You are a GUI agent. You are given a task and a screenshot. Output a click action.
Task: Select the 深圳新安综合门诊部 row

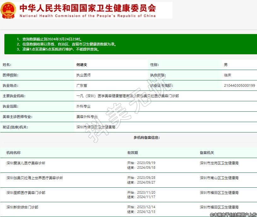22,207
